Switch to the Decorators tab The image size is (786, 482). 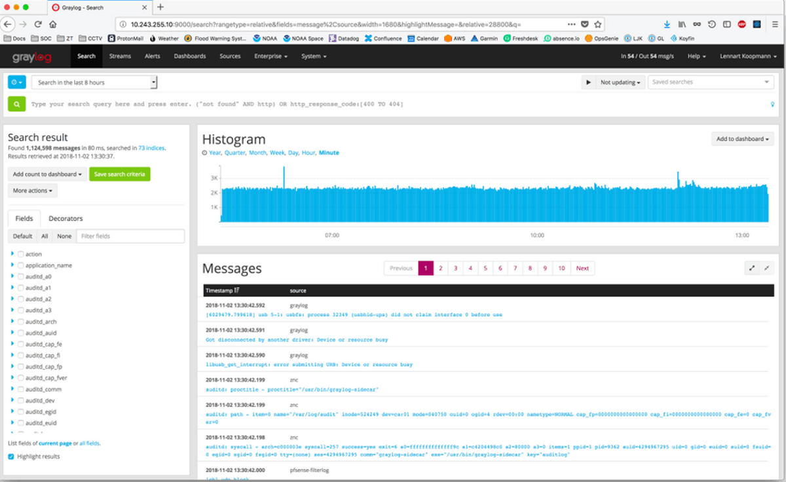tap(65, 218)
